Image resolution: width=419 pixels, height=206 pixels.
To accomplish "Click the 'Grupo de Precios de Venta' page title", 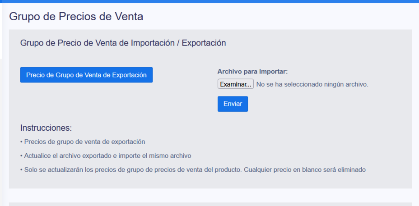I will (x=76, y=17).
